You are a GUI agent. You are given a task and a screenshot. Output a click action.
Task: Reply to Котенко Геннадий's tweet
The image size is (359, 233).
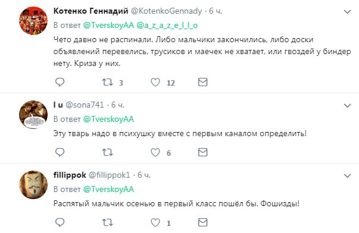(60, 82)
